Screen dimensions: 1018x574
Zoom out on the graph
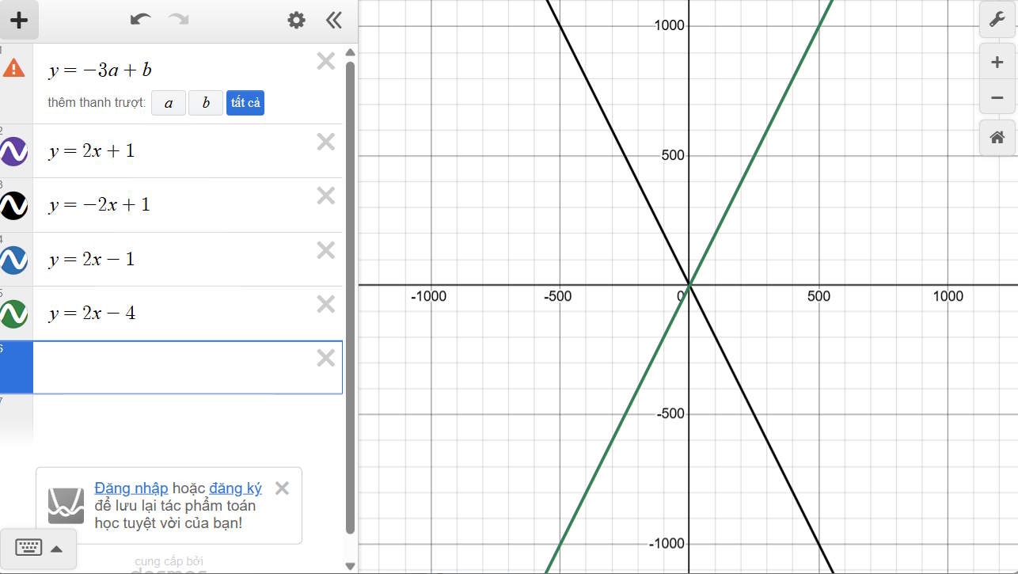coord(997,97)
